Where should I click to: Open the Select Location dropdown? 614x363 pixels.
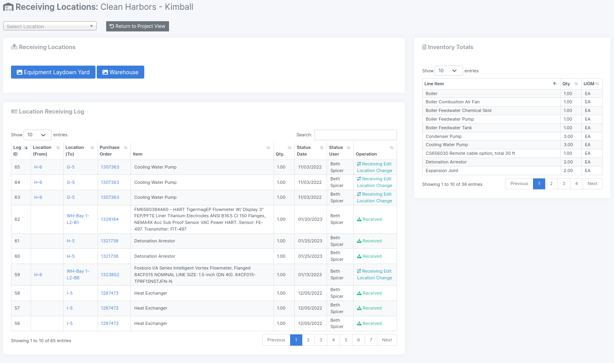pos(50,26)
